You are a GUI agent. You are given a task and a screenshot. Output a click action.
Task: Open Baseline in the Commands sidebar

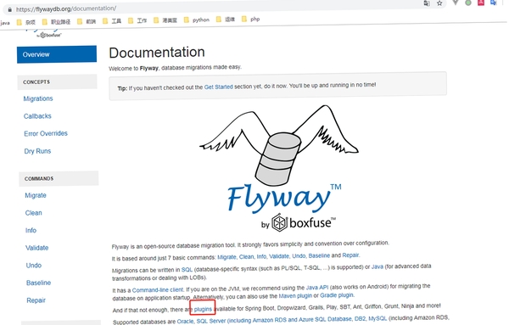click(x=39, y=283)
